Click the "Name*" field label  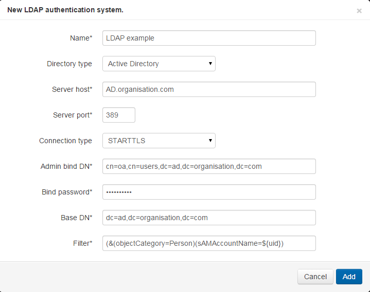[x=81, y=38]
